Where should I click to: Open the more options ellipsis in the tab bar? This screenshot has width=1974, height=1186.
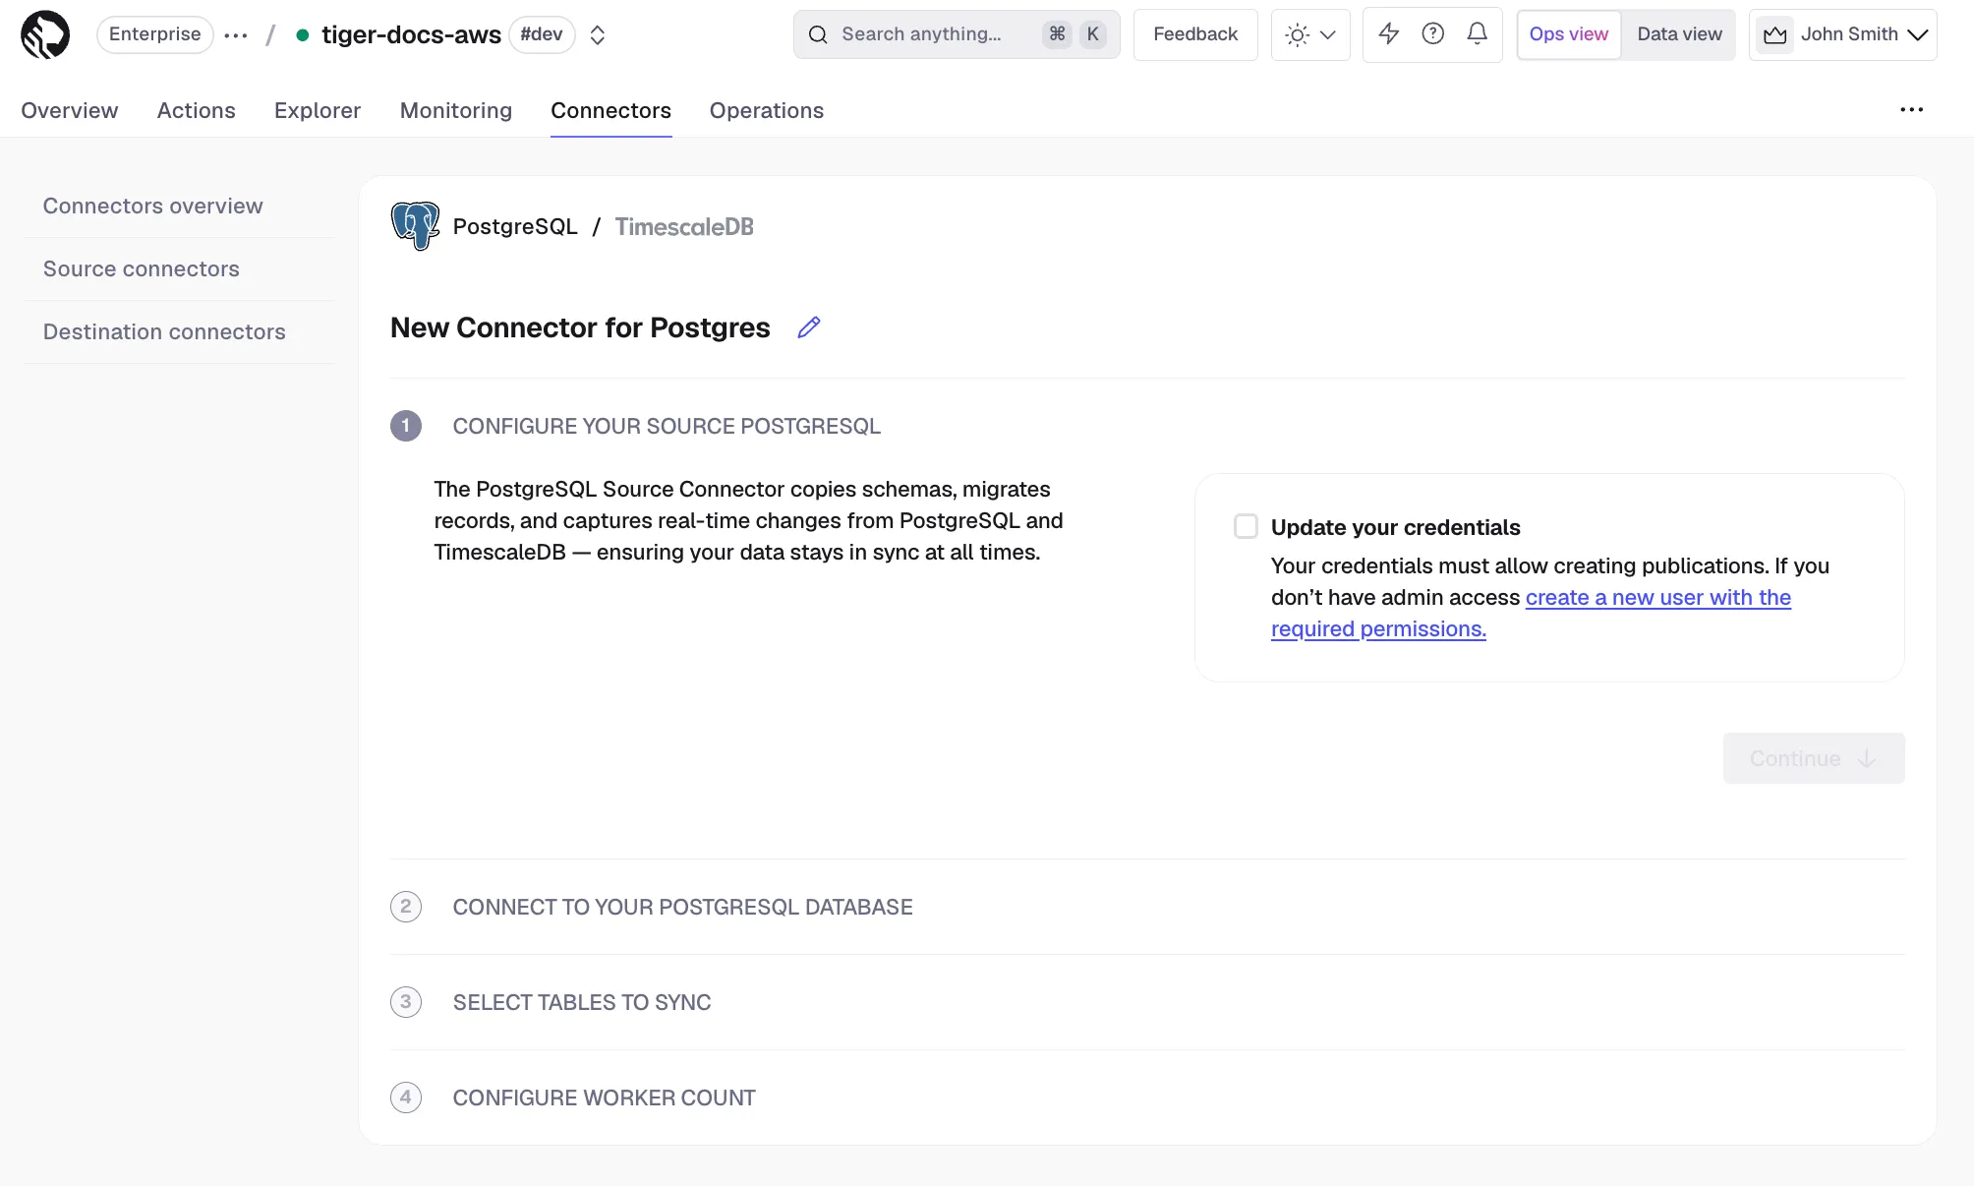click(x=1911, y=109)
